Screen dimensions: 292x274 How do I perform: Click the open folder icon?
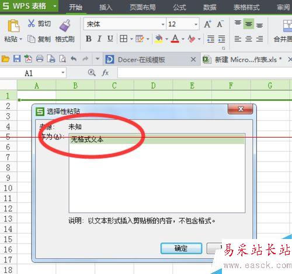coord(5,59)
